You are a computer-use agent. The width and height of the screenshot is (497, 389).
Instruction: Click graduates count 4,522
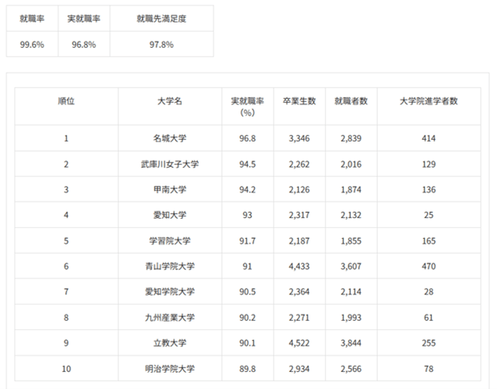299,343
